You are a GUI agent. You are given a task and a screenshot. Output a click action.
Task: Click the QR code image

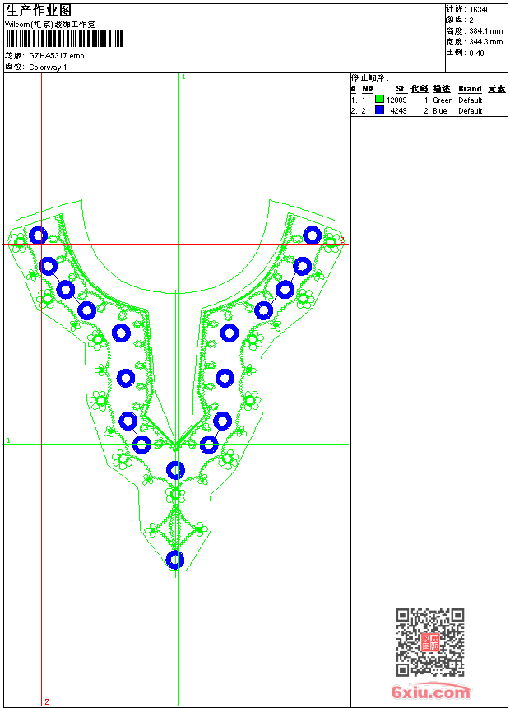(x=429, y=642)
